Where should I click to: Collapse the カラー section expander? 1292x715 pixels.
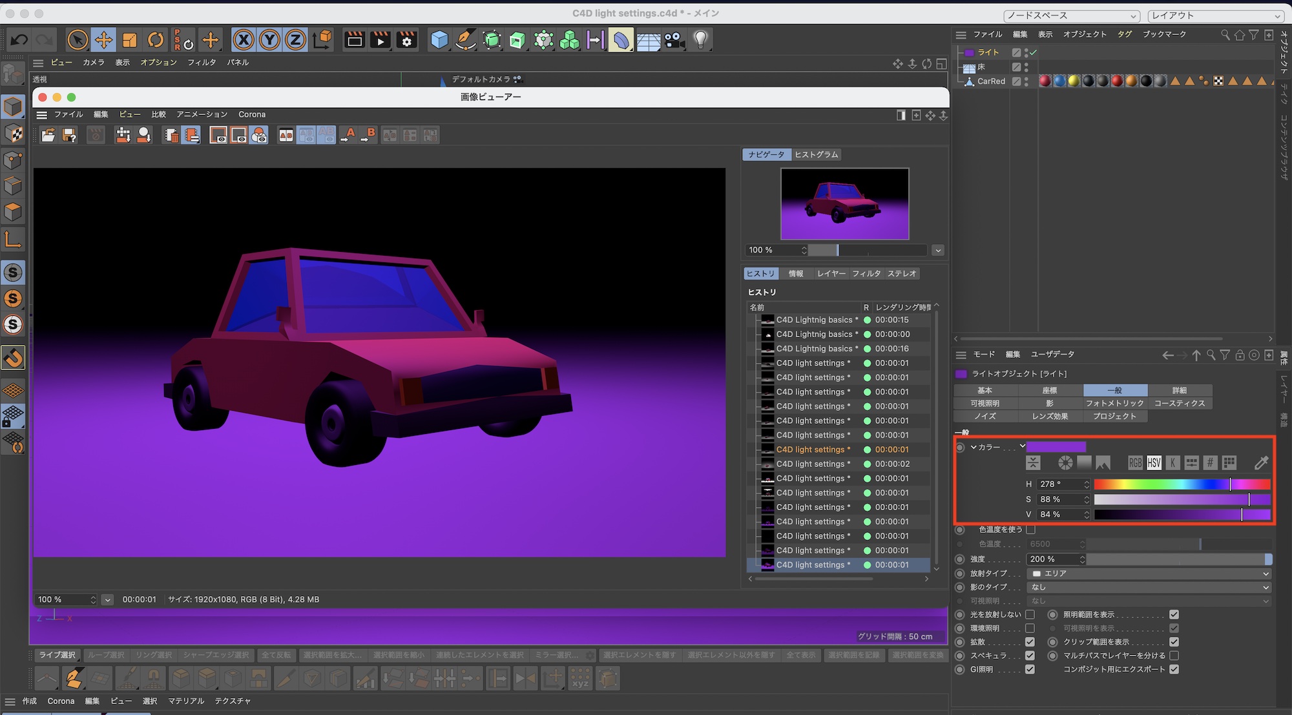click(974, 447)
